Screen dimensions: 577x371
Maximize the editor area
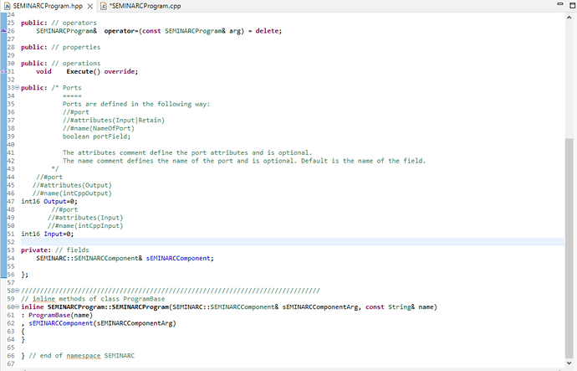click(573, 5)
